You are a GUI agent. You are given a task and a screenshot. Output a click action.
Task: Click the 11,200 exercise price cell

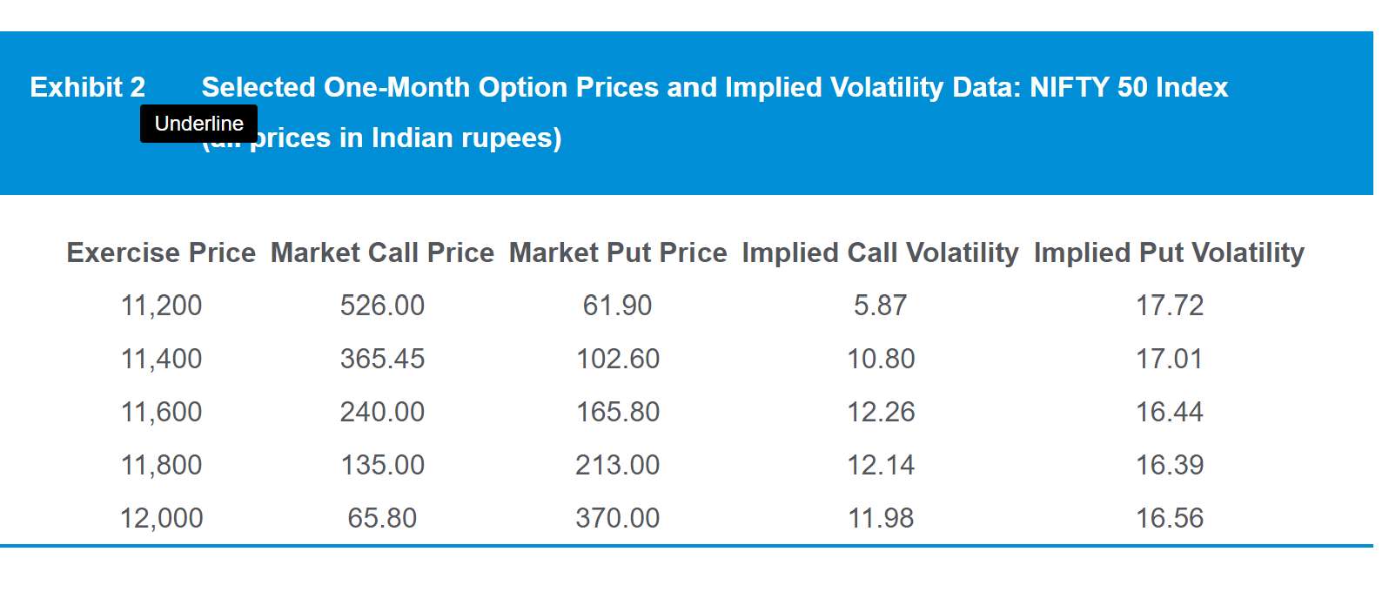pyautogui.click(x=161, y=306)
